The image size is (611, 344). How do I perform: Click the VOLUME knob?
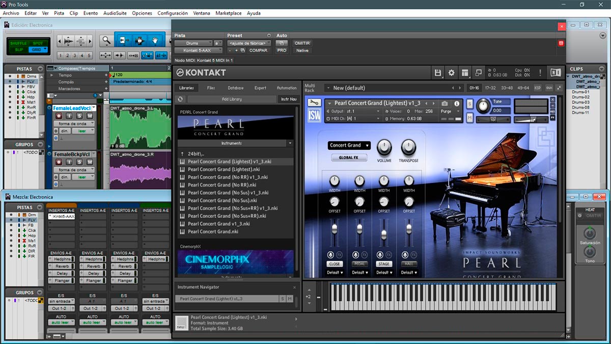(384, 148)
